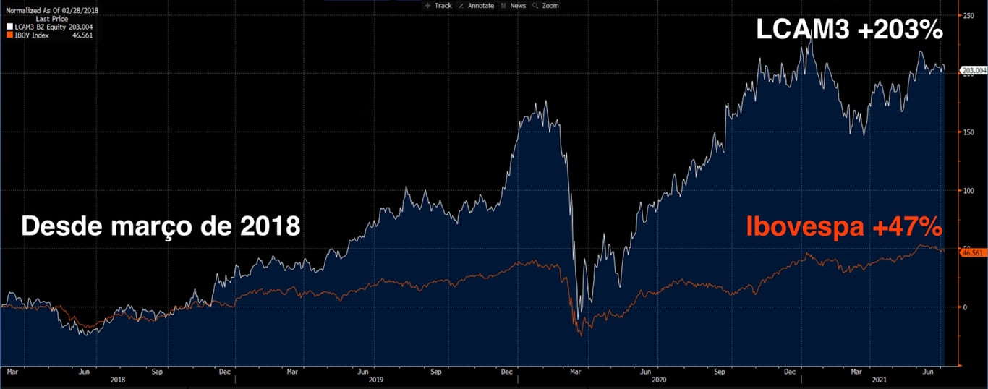Screen dimensions: 988x389
Task: Click the orange 46.561 price tag
Action: (974, 252)
